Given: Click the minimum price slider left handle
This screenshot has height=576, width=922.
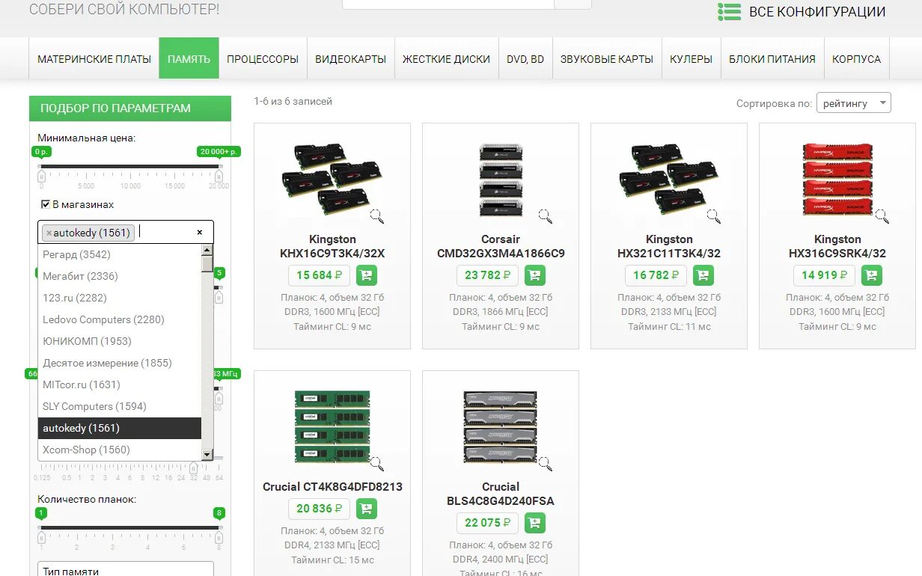Looking at the screenshot, I should click(x=42, y=176).
